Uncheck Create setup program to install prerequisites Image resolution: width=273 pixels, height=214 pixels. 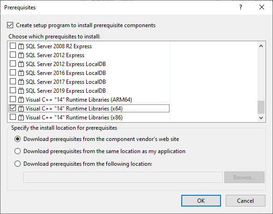click(10, 25)
